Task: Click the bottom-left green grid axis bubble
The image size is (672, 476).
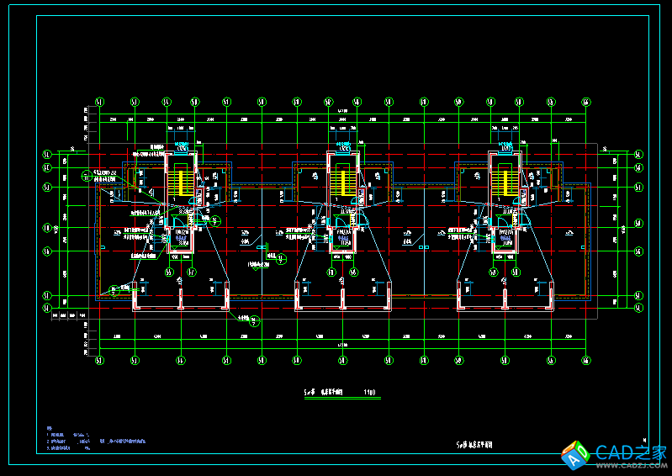Action: [99, 361]
